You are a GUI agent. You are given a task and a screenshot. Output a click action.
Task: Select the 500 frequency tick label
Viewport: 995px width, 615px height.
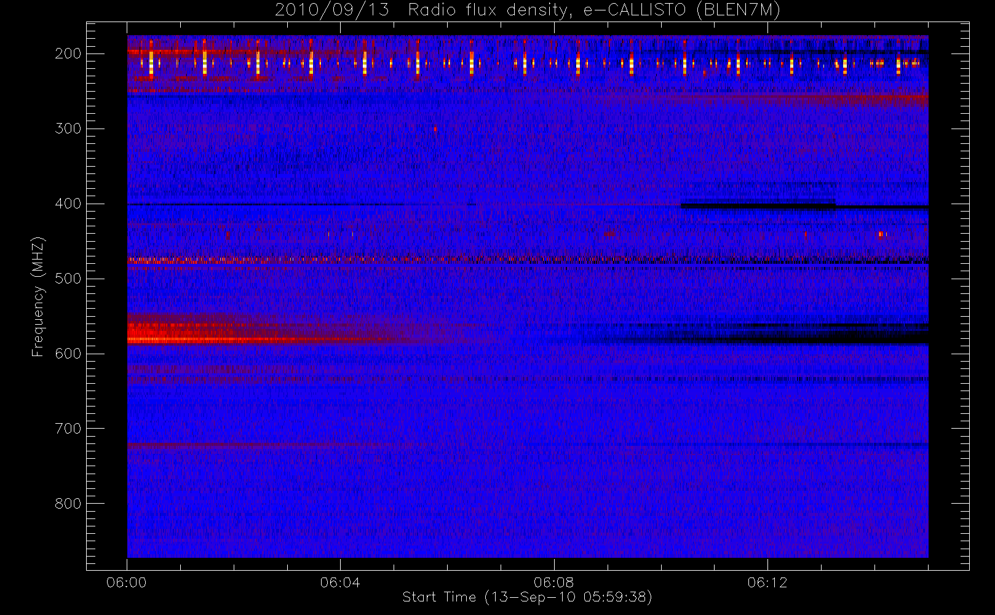(68, 279)
